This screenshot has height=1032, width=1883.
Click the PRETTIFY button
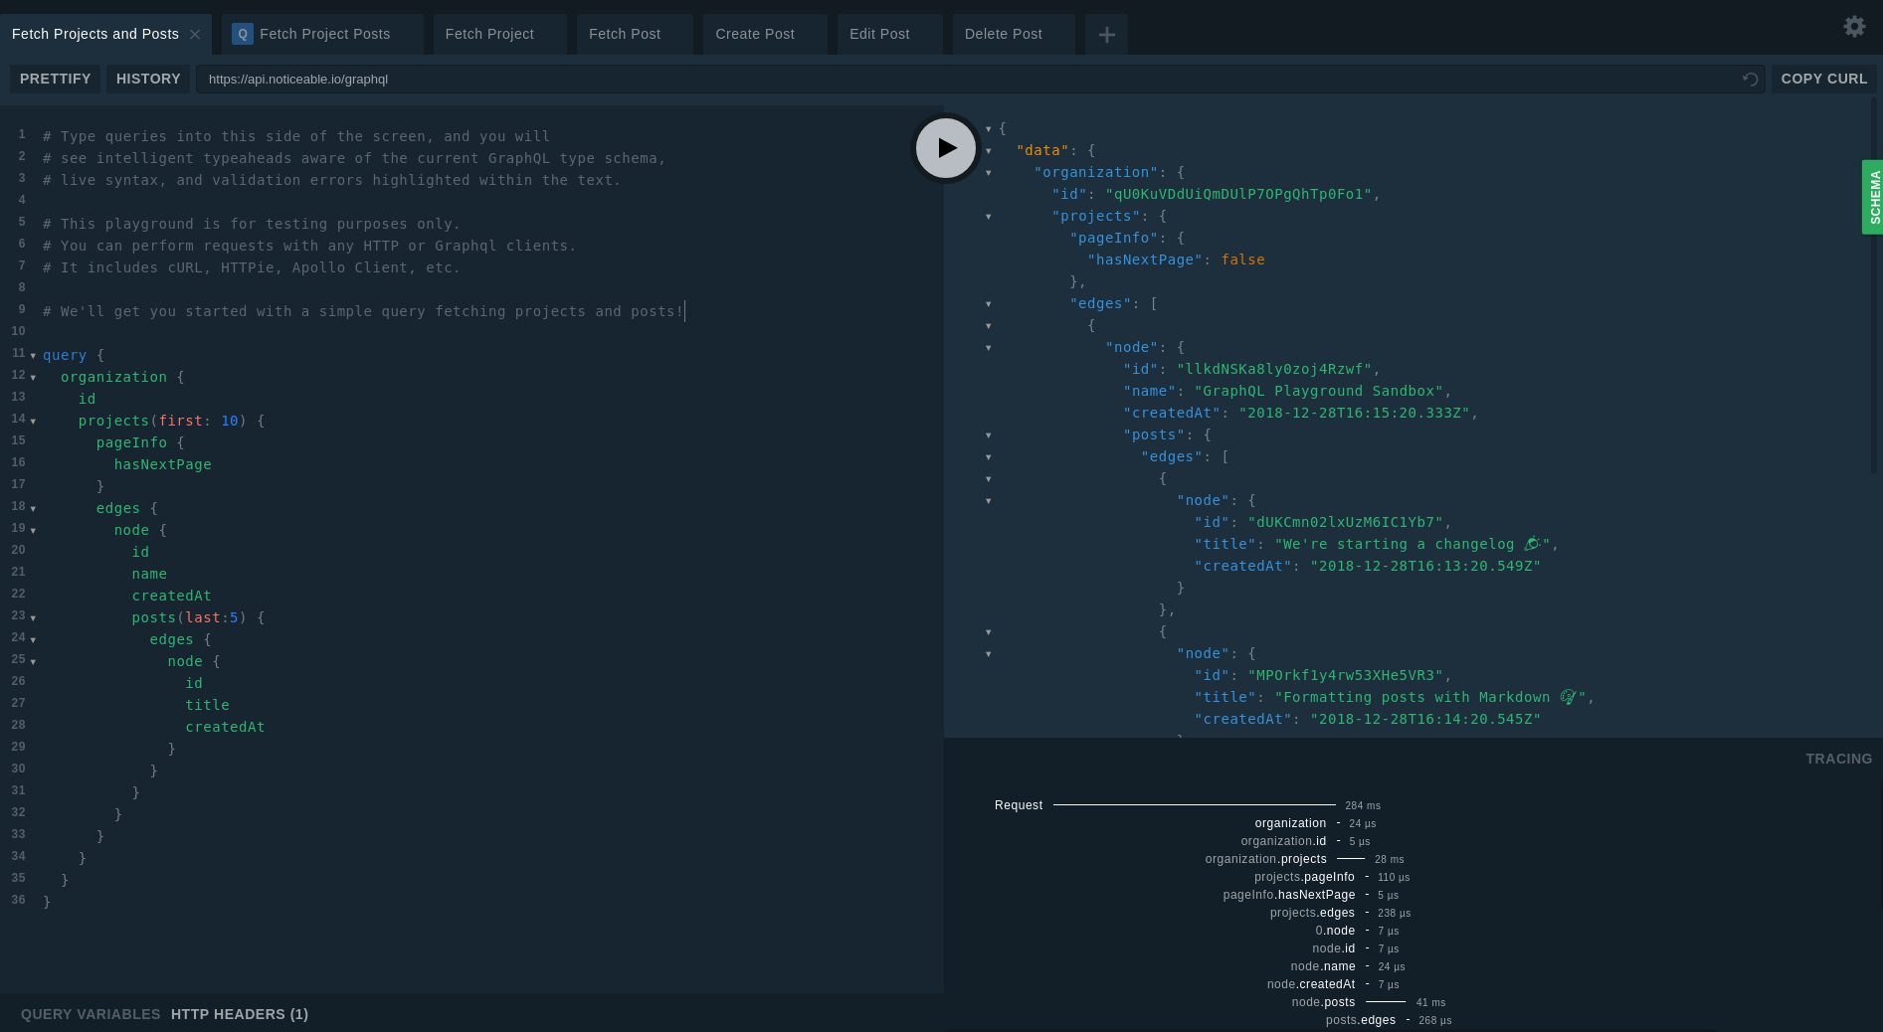coord(55,79)
